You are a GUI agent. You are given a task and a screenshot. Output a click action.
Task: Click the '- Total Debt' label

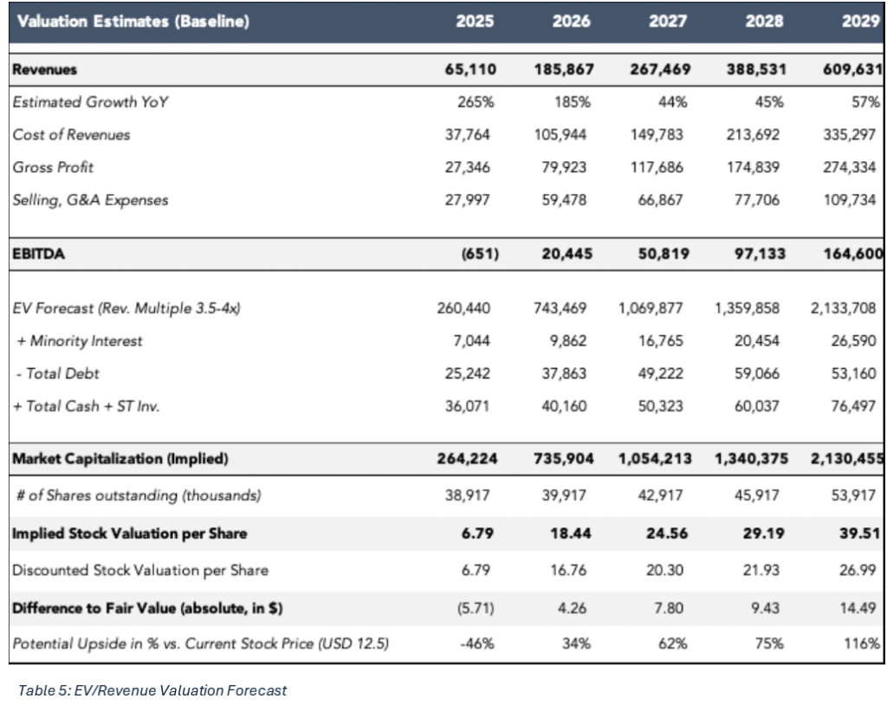[58, 374]
